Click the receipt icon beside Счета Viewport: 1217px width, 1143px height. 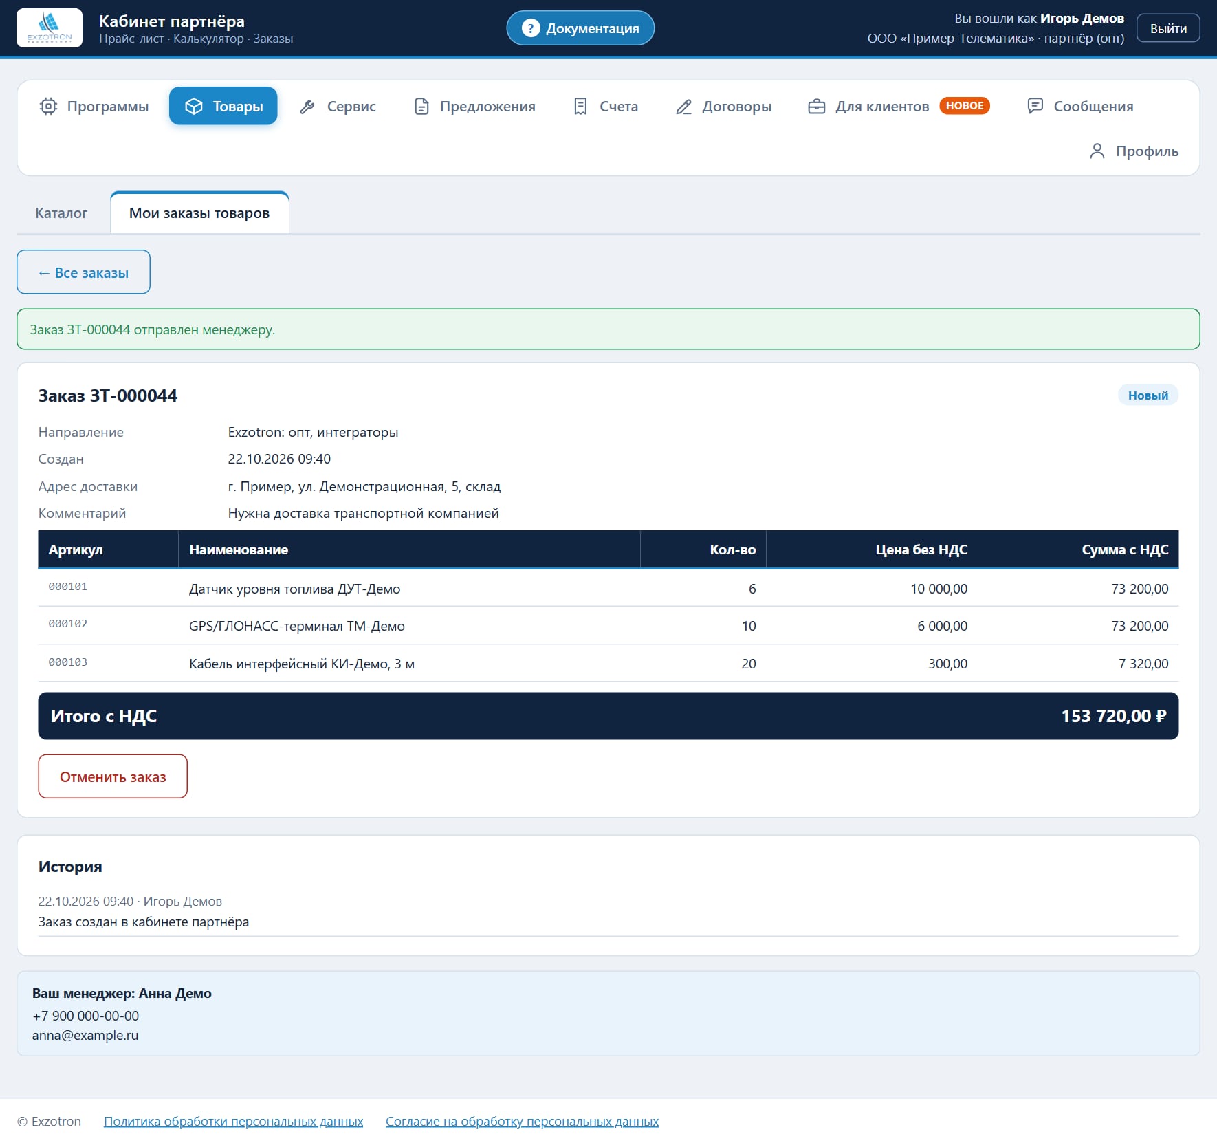[x=580, y=107]
